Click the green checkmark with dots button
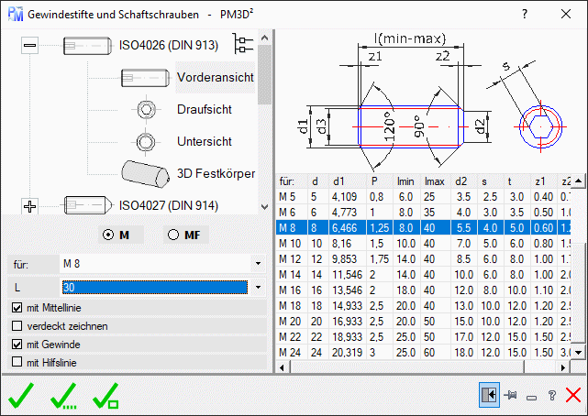 (x=63, y=395)
